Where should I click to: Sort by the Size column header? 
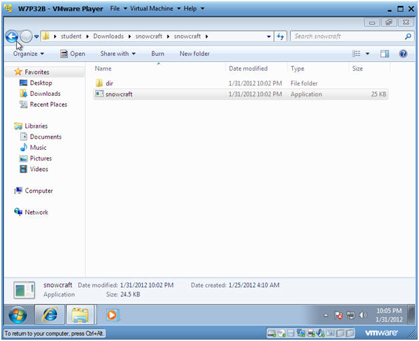pyautogui.click(x=357, y=69)
